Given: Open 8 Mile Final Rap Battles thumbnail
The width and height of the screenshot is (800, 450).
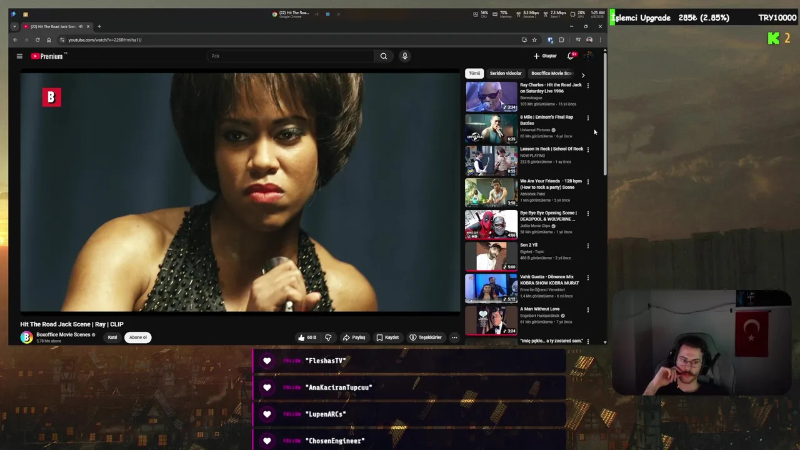Looking at the screenshot, I should tap(491, 129).
